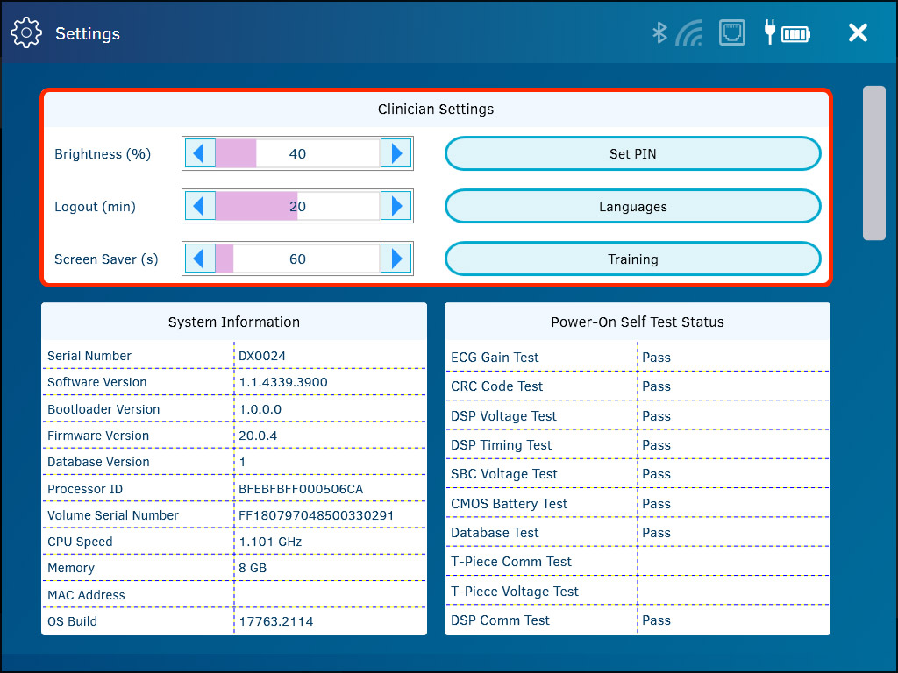Open the Languages screen
Image resolution: width=898 pixels, height=673 pixels.
pos(632,206)
